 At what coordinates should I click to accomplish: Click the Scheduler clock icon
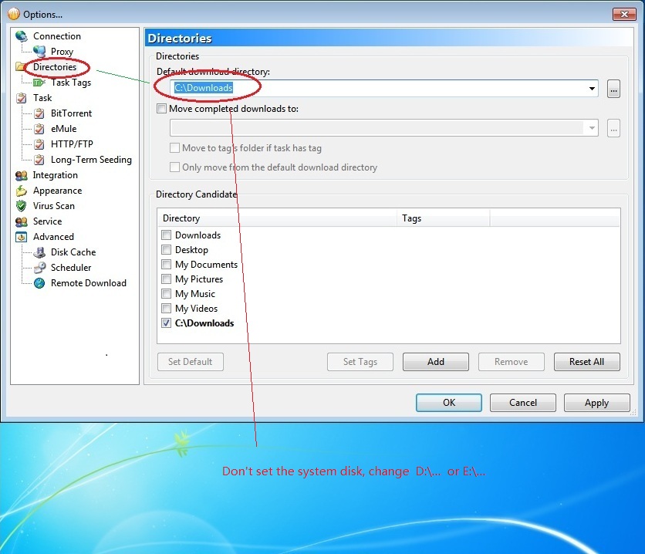pos(39,268)
